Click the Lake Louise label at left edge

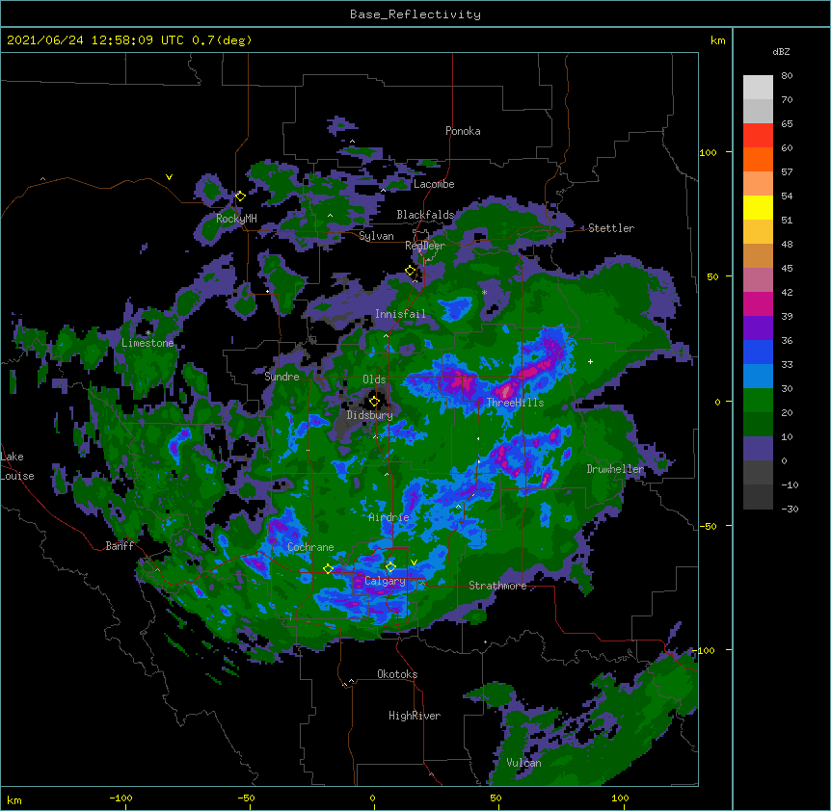(17, 466)
